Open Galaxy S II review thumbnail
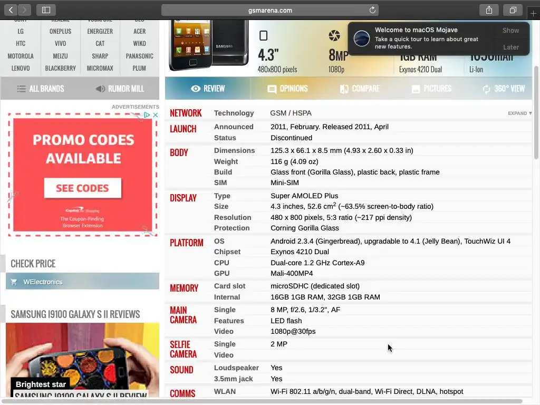 [83, 360]
